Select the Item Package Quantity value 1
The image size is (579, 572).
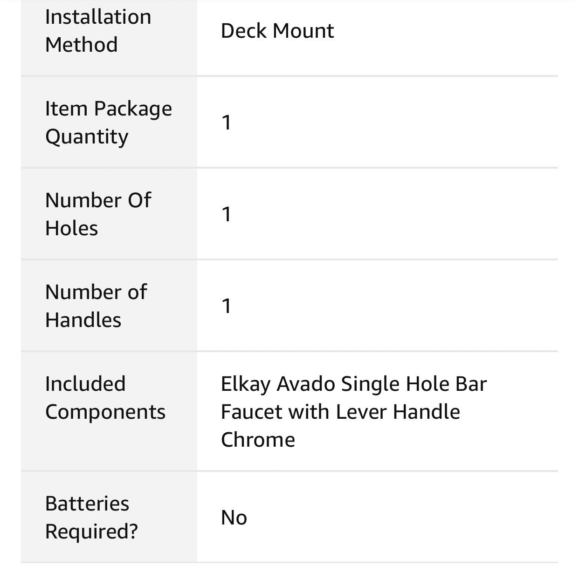227,123
